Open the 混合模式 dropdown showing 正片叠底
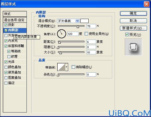The height and width of the screenshot is (117, 151). (x=68, y=21)
